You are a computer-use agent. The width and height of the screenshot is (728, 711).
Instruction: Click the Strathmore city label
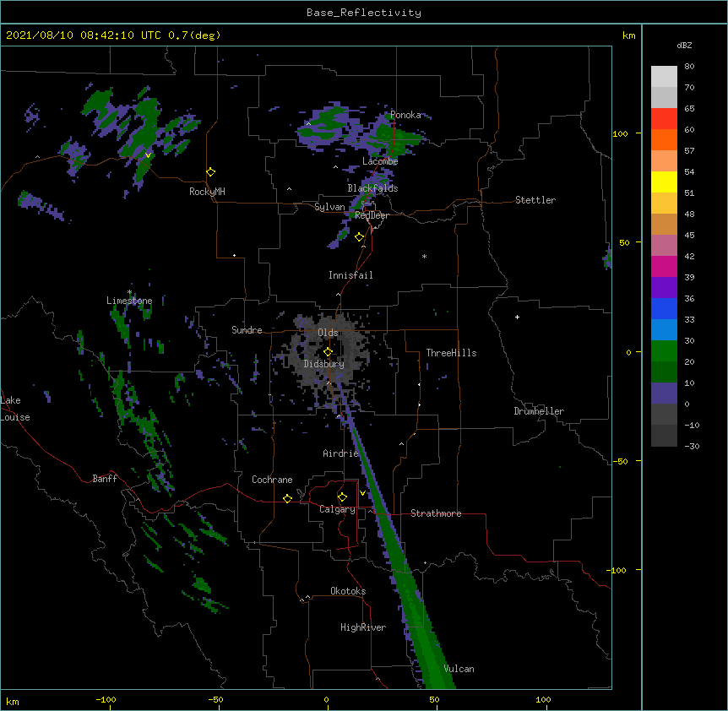[x=436, y=513]
